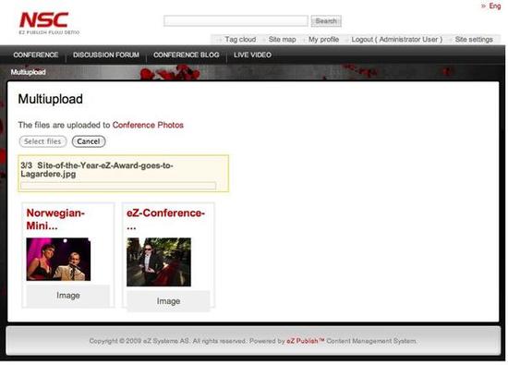Click the NSC logo

(49, 23)
